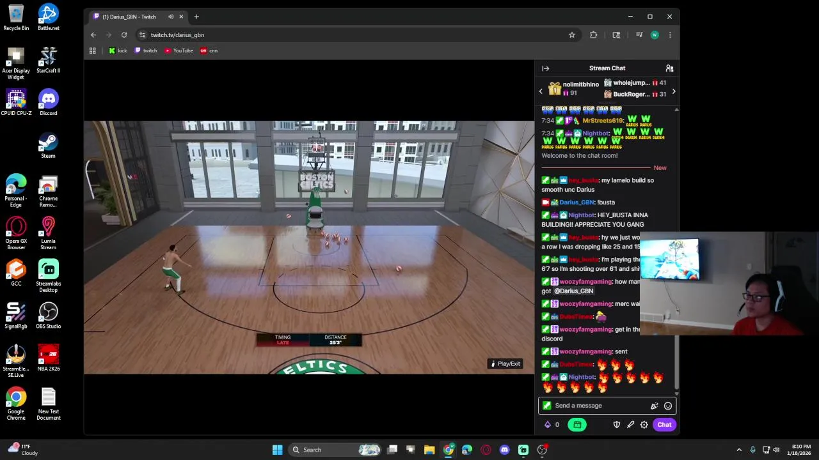Open NBA 2K26 desktop shortcut

[x=48, y=358]
